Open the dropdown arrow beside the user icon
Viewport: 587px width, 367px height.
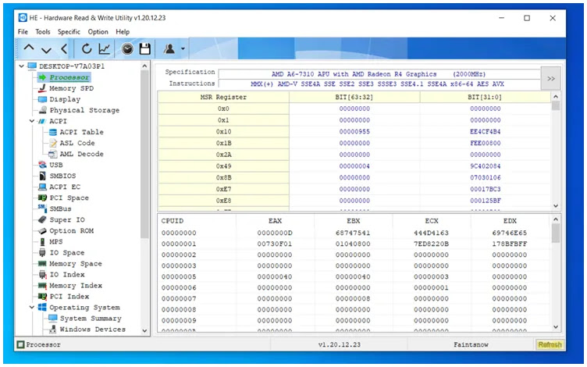coord(183,48)
